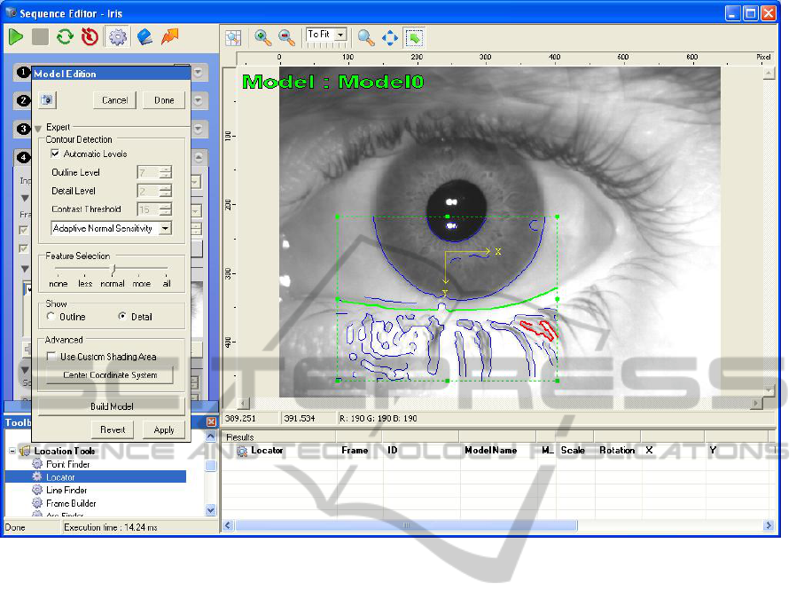This screenshot has width=804, height=614.
Task: Open the Adaptive Normal Sensitivity dropdown
Action: 165,229
